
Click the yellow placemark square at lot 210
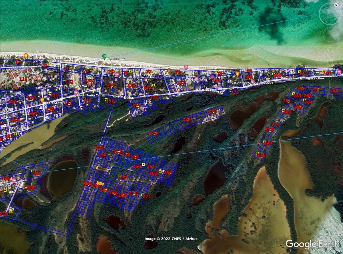point(11,211)
